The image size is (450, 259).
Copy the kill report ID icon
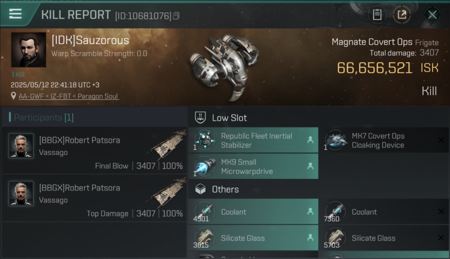(177, 16)
